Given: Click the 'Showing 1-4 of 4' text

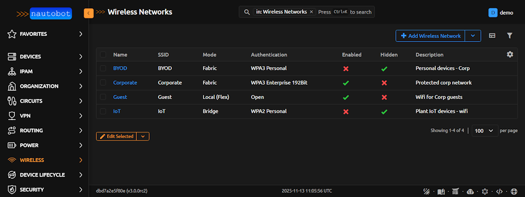Looking at the screenshot, I should click(x=447, y=131).
